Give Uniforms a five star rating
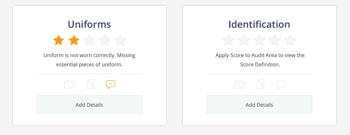 pyautogui.click(x=120, y=40)
